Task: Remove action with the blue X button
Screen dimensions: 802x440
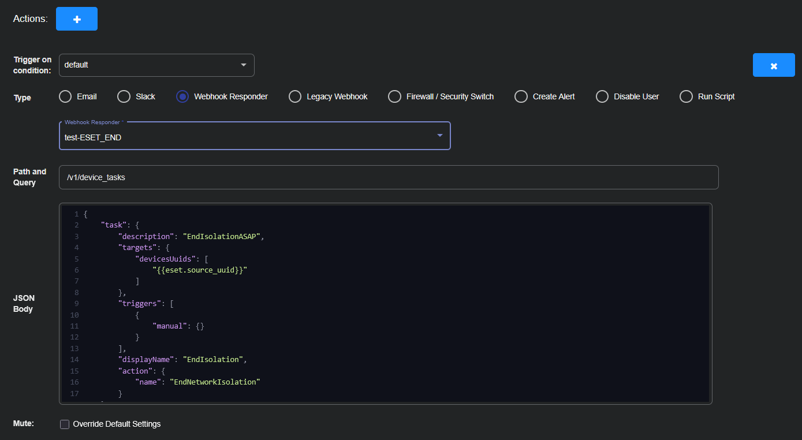Action: pos(774,65)
